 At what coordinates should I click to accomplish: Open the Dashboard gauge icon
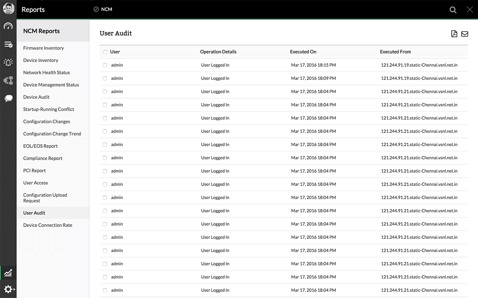click(8, 26)
